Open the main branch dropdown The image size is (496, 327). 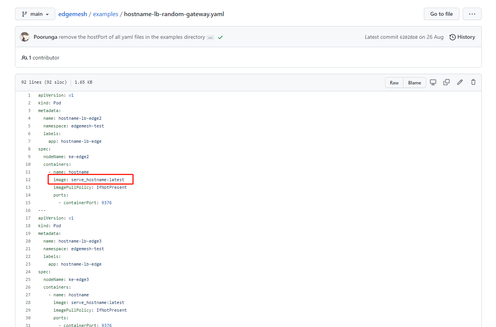[x=35, y=13]
